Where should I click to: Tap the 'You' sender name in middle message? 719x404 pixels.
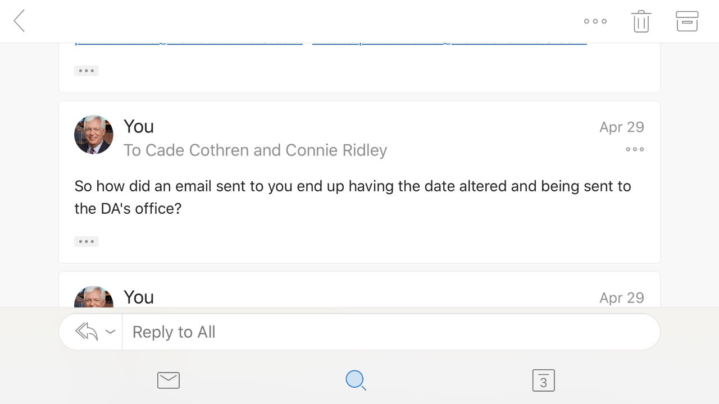tap(139, 127)
